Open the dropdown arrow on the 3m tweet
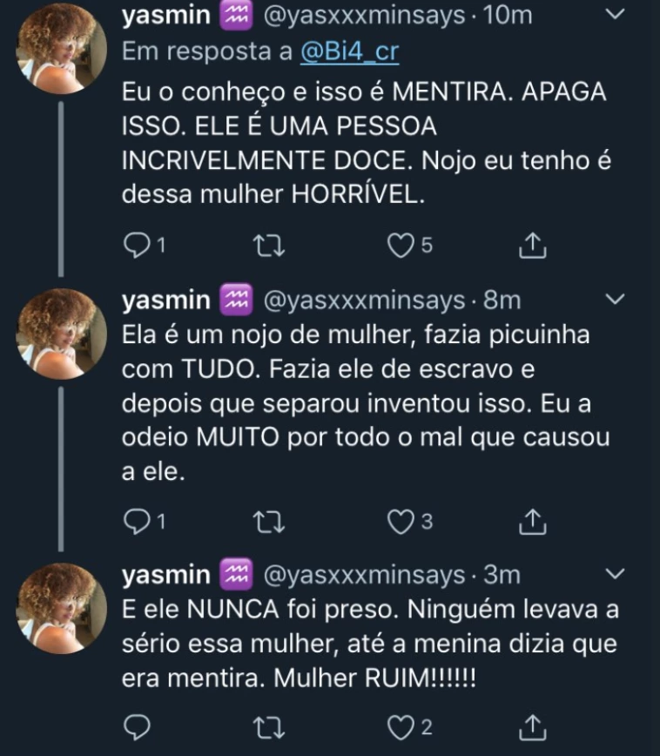The height and width of the screenshot is (756, 660). (614, 574)
